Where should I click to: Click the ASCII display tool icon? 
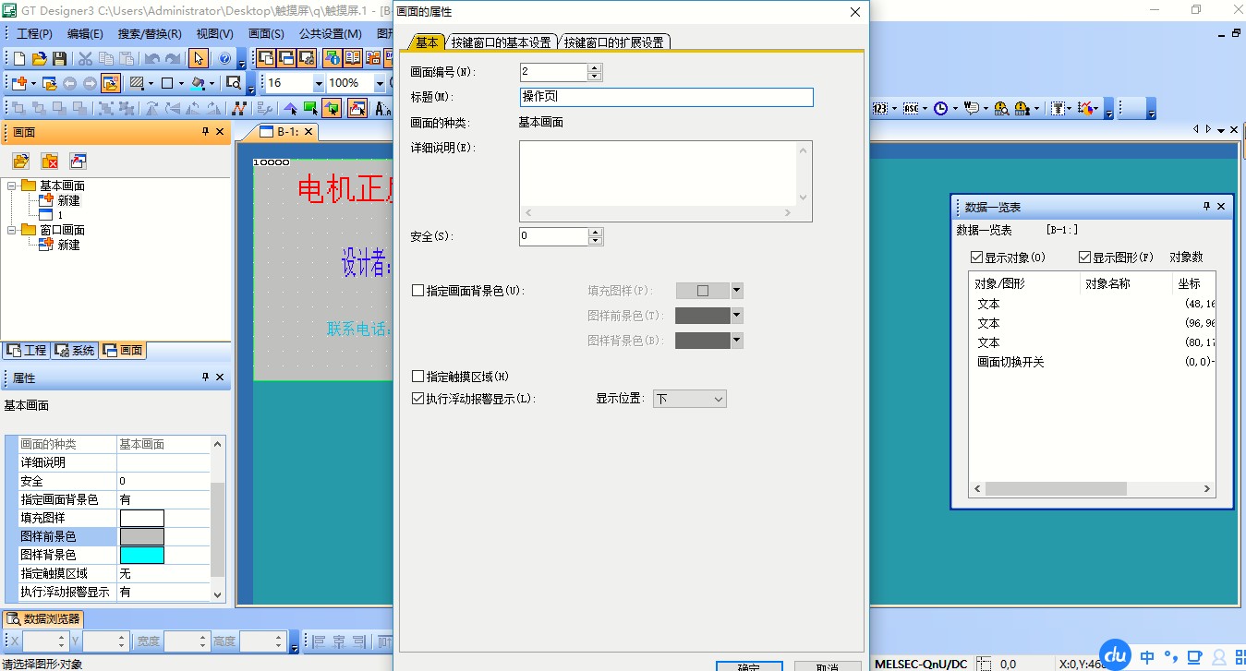coord(911,108)
